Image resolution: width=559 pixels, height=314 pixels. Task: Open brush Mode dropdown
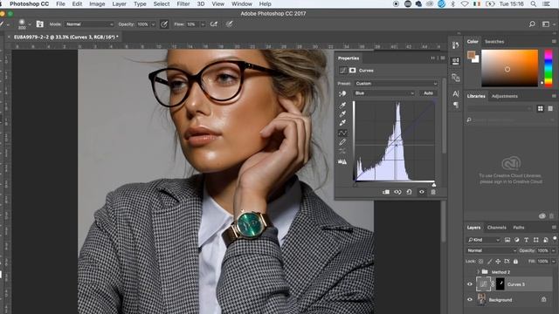89,24
